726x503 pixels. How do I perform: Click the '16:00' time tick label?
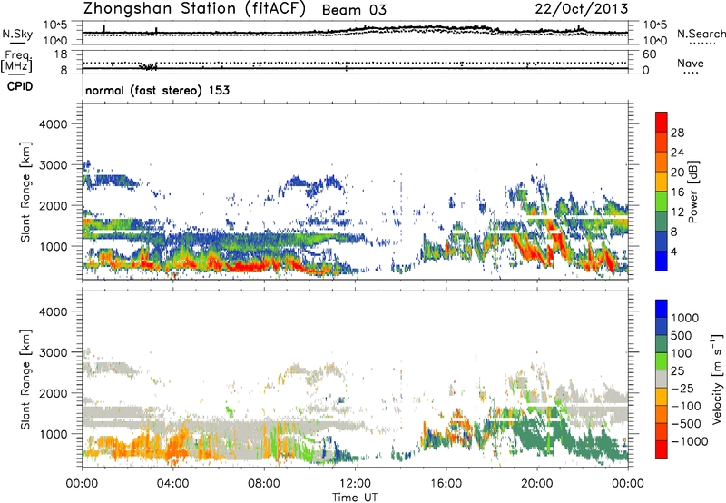pos(446,484)
